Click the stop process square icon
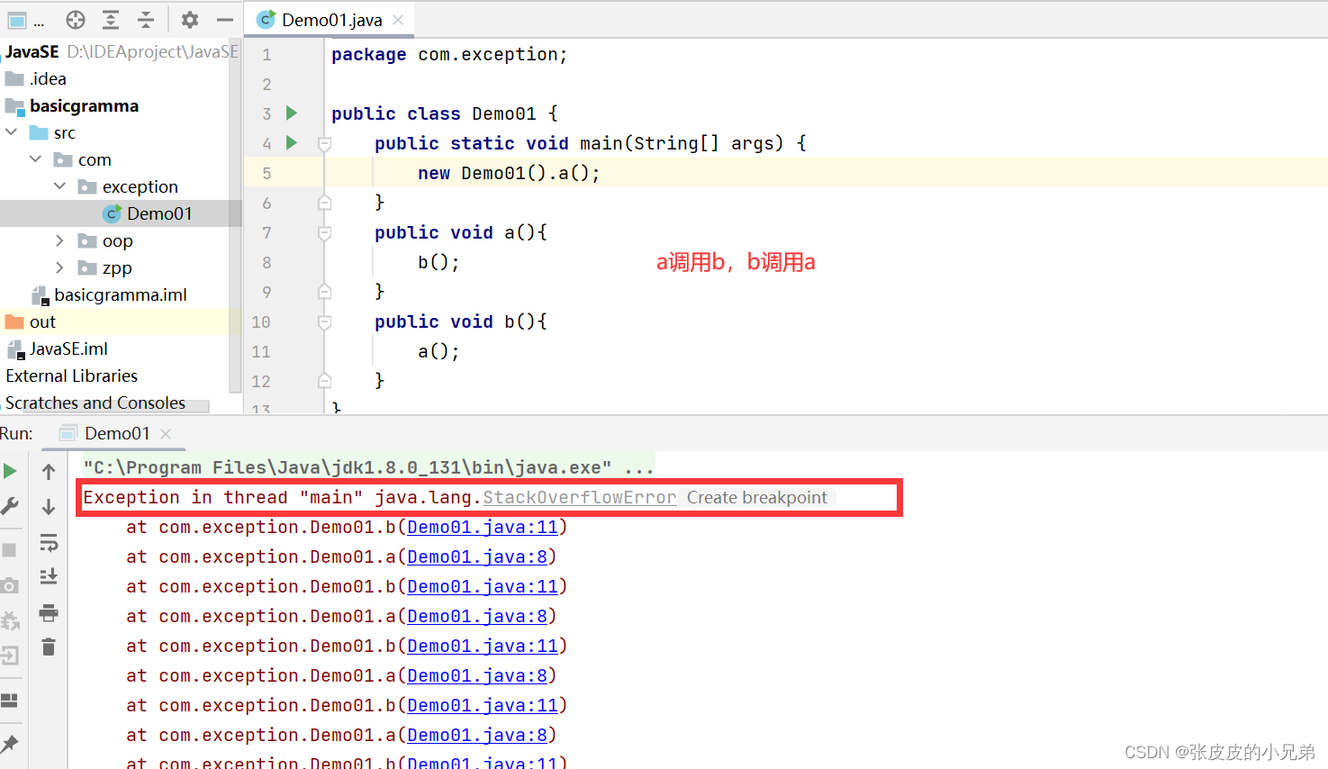This screenshot has height=769, width=1328. point(10,549)
